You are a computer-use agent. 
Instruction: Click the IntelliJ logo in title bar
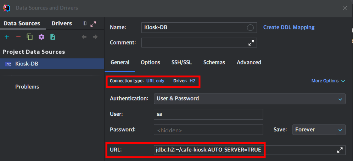7,8
